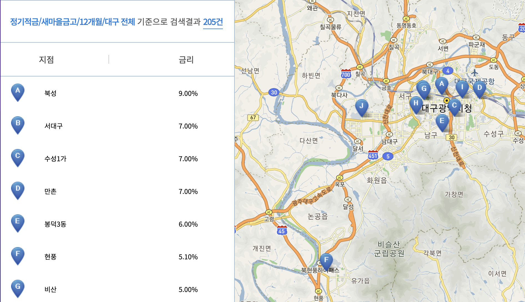Click route 700 shield on map

click(x=346, y=74)
